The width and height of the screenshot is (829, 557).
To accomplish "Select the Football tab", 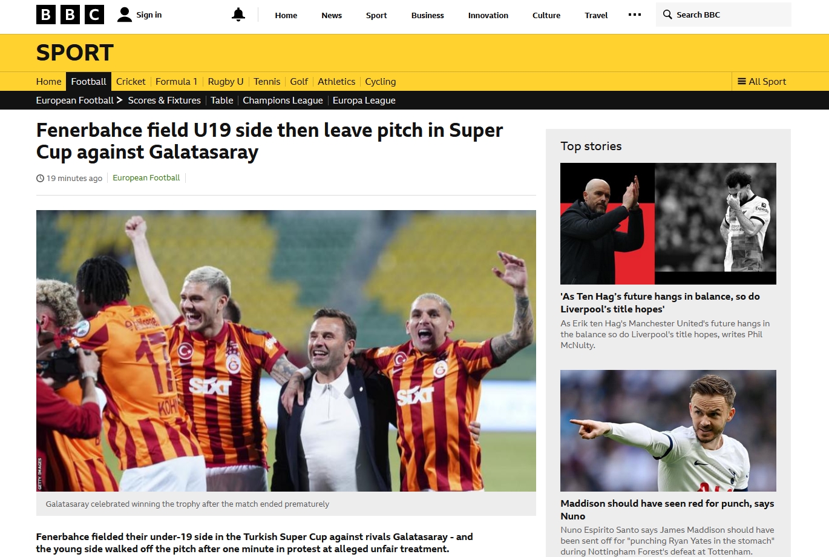I will [x=88, y=82].
